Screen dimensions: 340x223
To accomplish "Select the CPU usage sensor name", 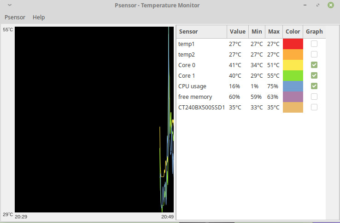I will [x=192, y=86].
